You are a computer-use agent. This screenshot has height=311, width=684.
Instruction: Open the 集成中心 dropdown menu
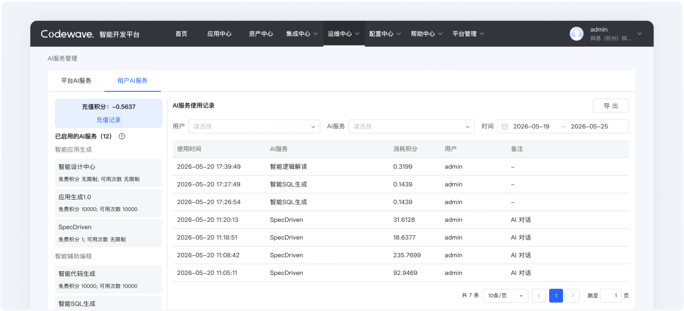(302, 34)
